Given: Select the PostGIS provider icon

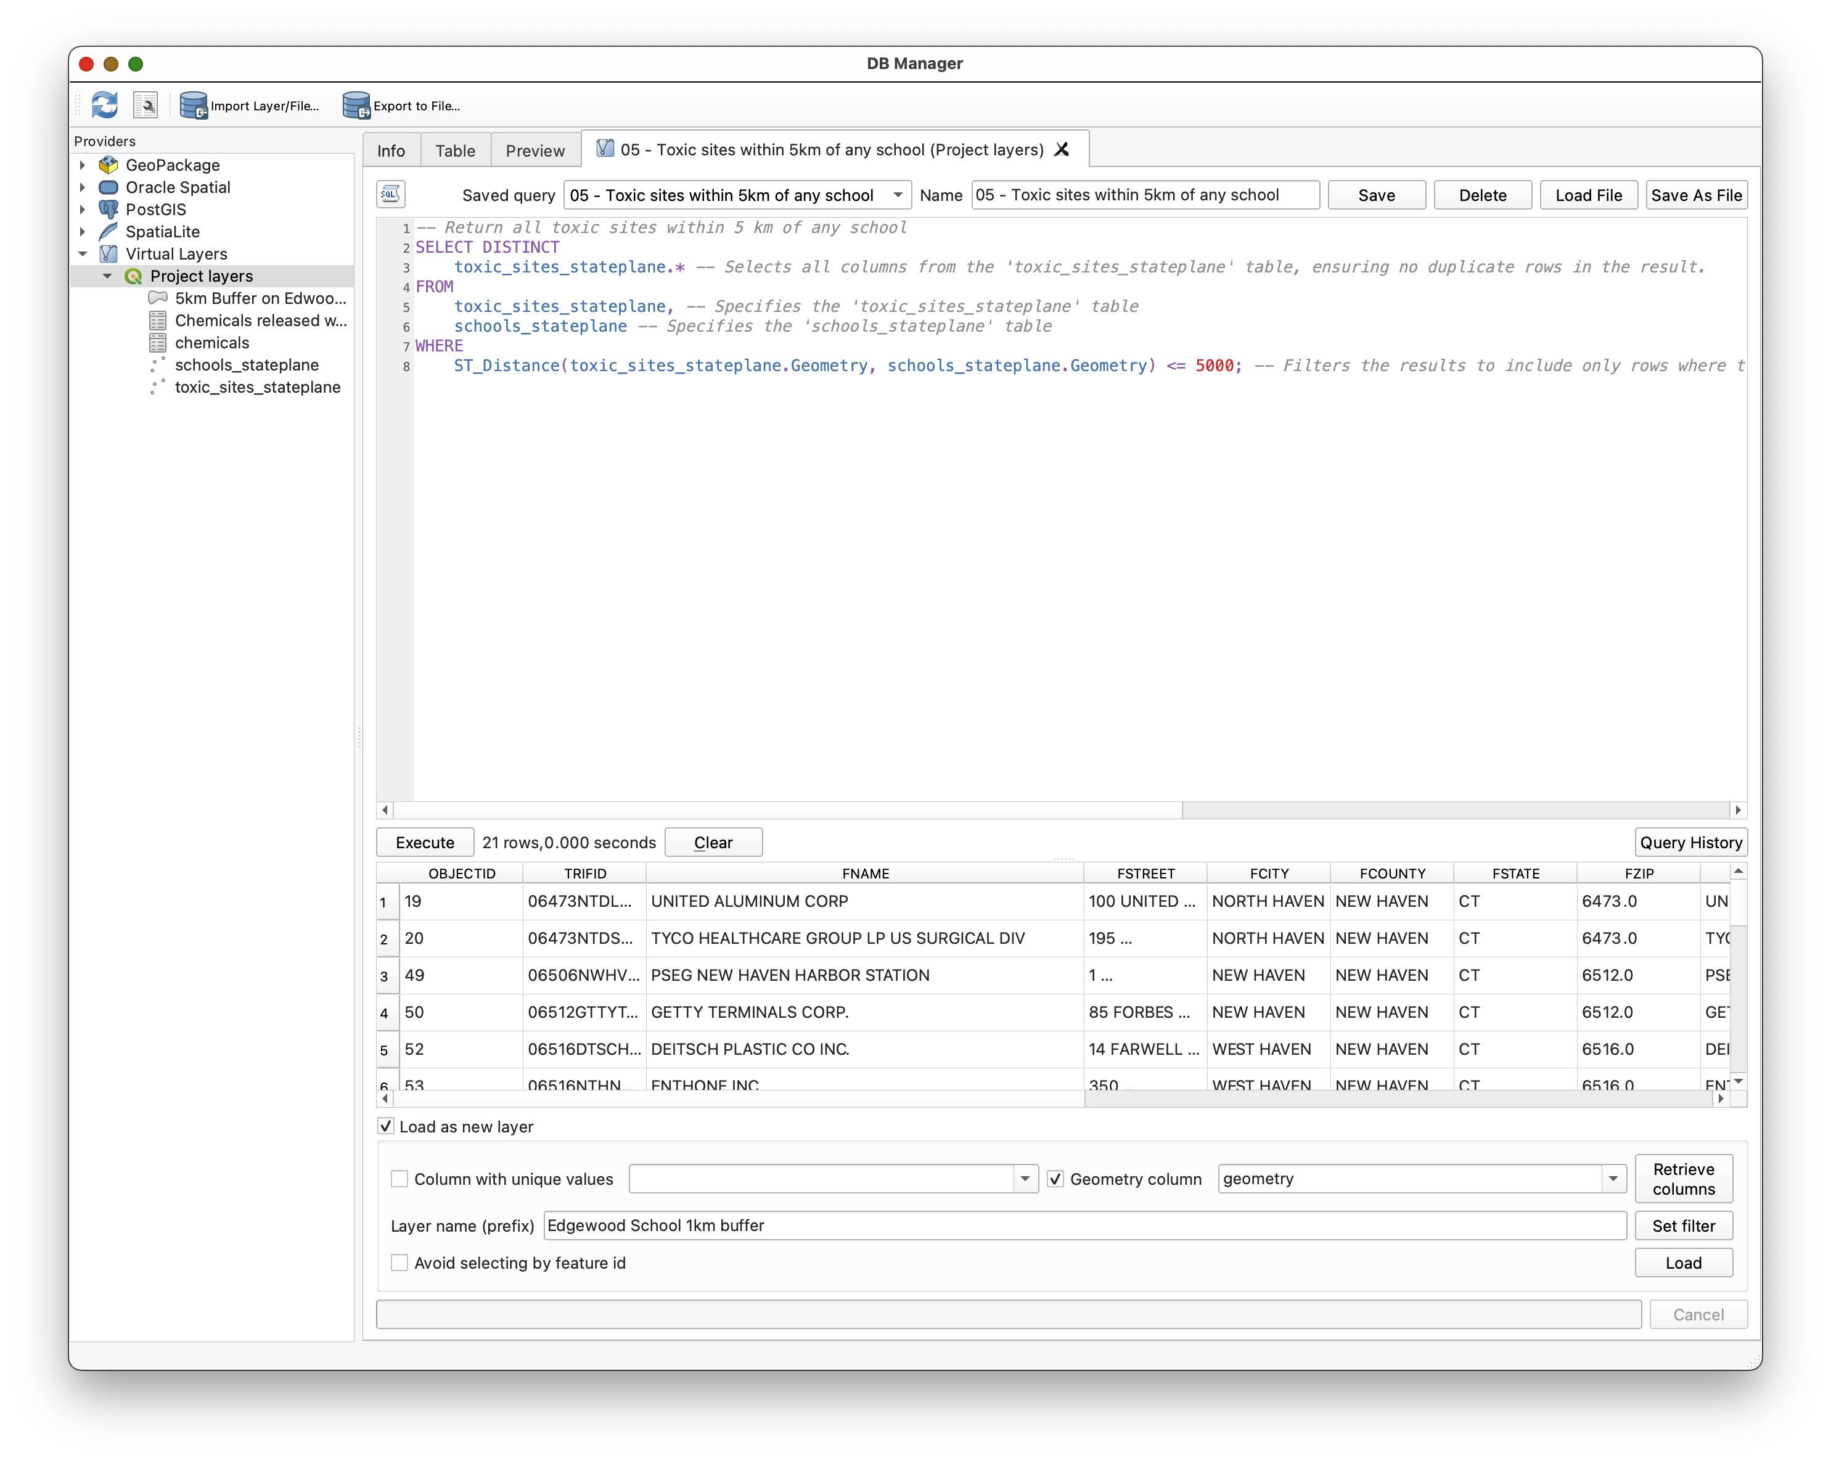Looking at the screenshot, I should [x=109, y=209].
